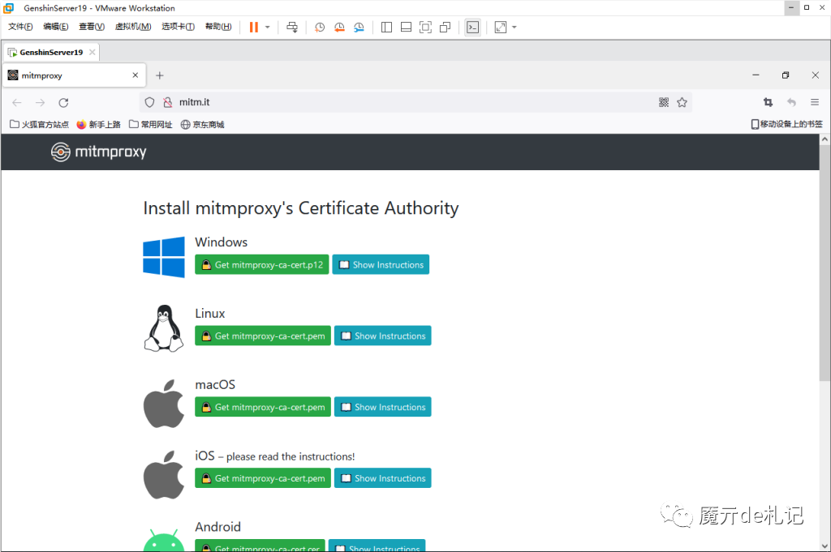831x552 pixels.
Task: Open the 查看(V) menu
Action: pos(91,27)
